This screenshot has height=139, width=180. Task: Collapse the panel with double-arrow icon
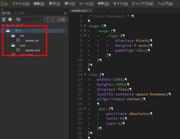coord(2,9)
